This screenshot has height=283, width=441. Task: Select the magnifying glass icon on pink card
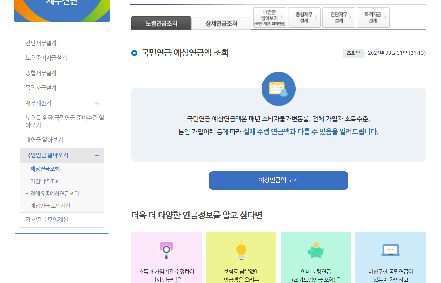(166, 249)
